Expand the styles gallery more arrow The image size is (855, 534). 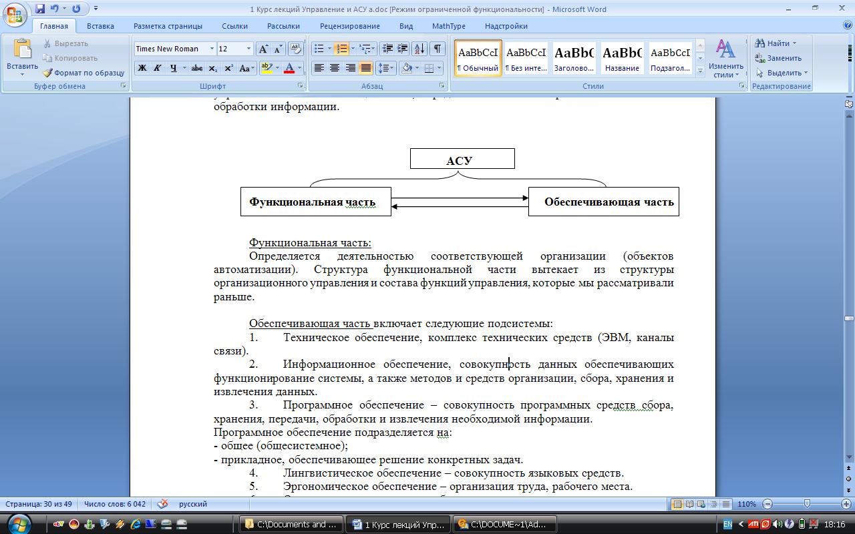[x=700, y=71]
